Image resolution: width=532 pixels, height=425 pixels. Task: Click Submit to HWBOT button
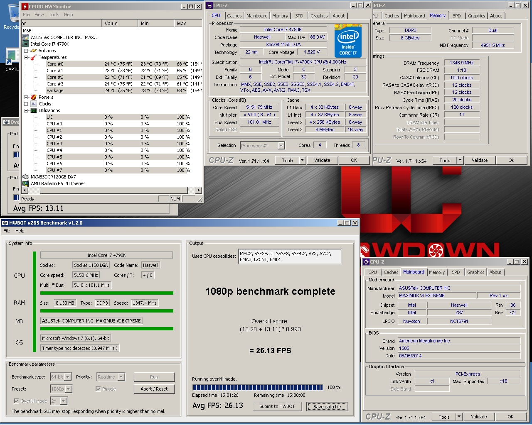(277, 406)
